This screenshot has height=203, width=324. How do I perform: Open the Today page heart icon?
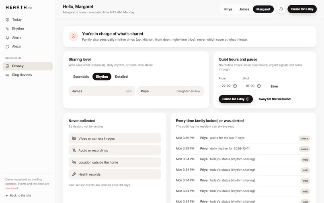pos(8,20)
